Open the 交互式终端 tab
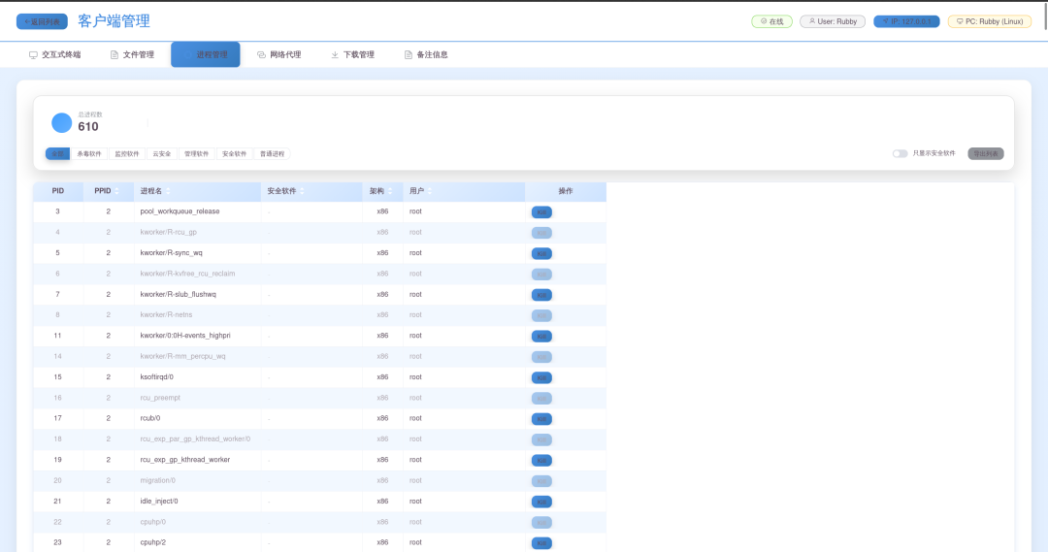The height and width of the screenshot is (552, 1048). [54, 54]
